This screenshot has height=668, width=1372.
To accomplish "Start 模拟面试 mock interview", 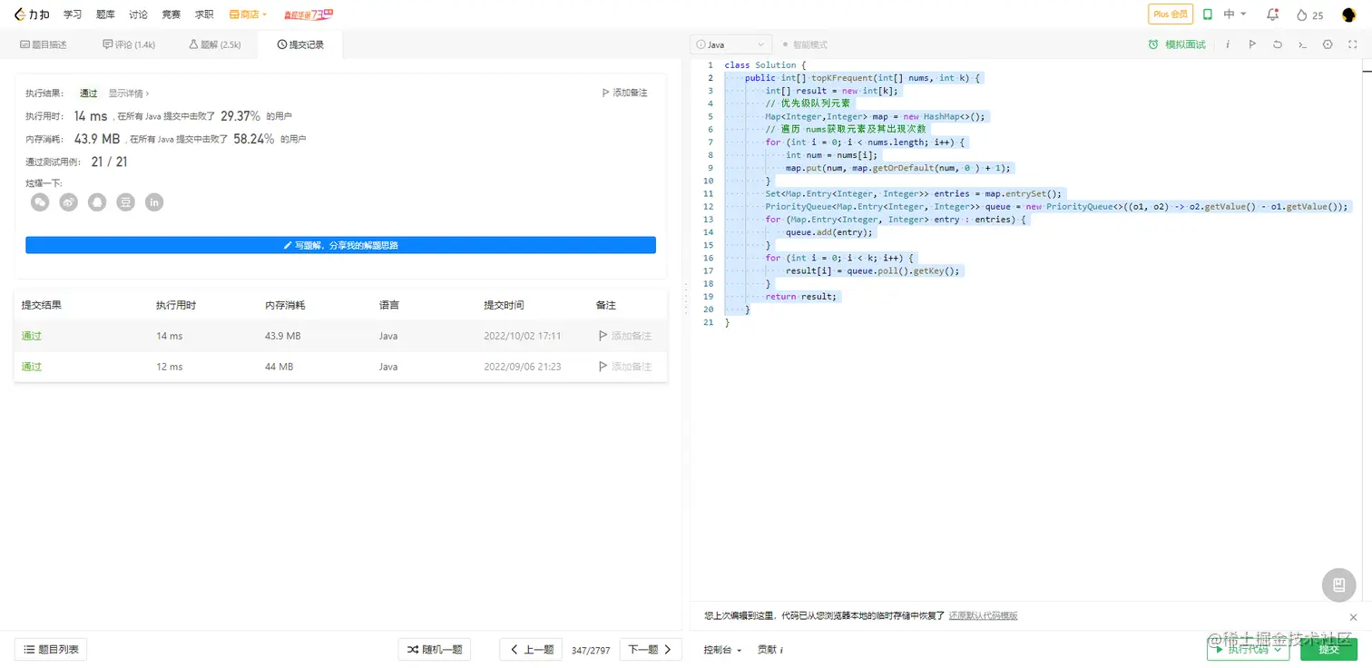I will [1177, 44].
